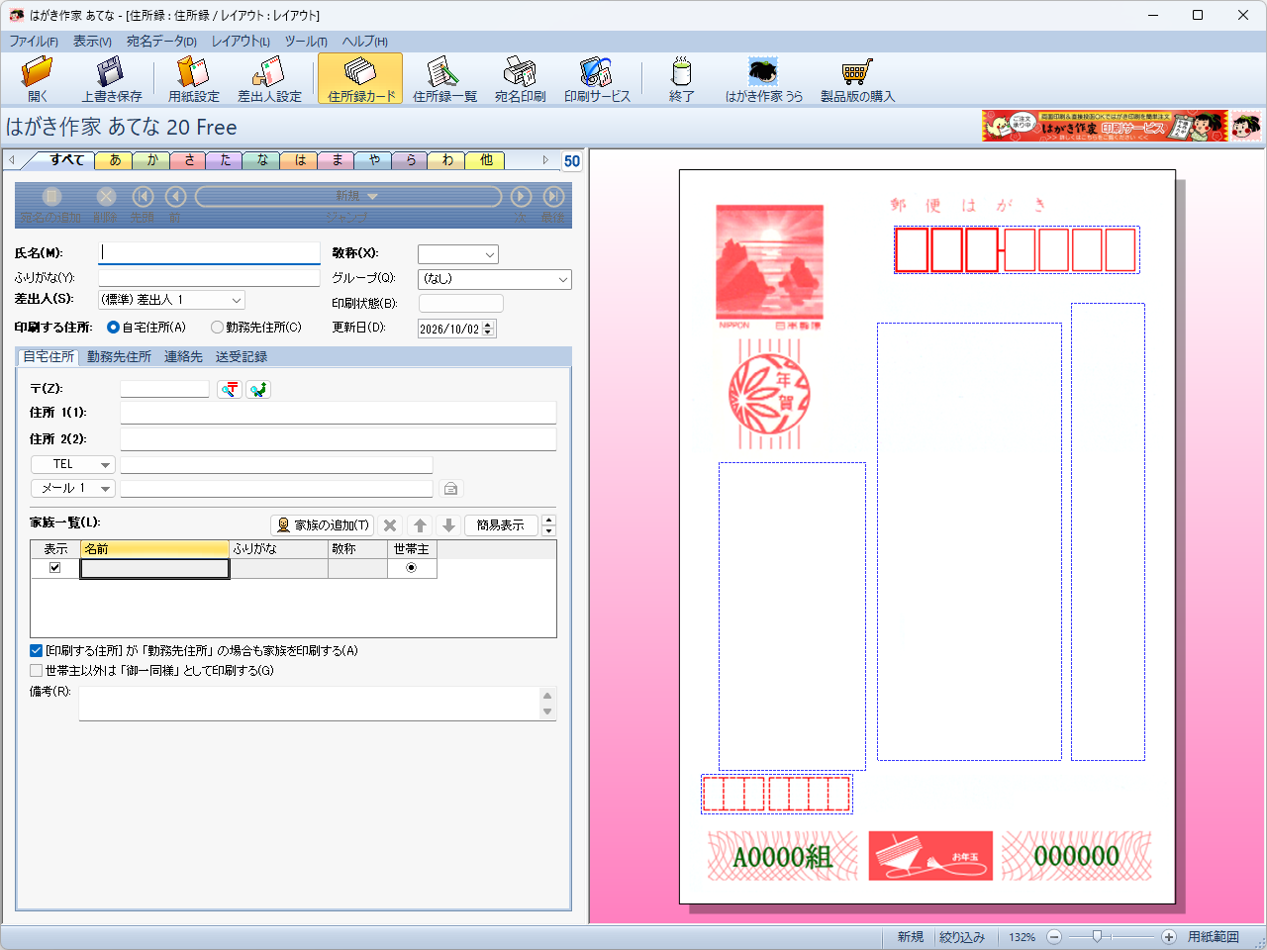Switch to はがき作家 うら

pos(763,79)
